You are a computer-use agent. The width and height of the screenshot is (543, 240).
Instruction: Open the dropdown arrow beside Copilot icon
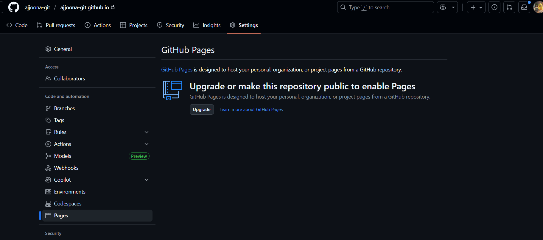pos(453,7)
